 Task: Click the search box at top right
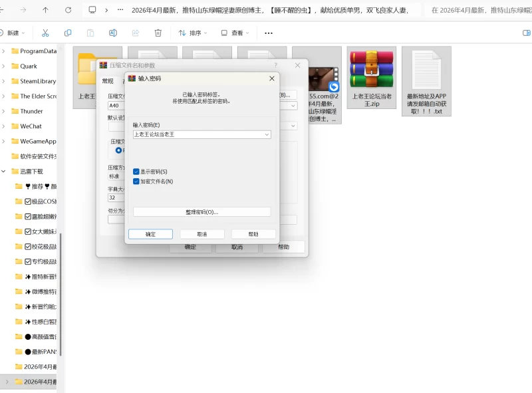click(477, 10)
